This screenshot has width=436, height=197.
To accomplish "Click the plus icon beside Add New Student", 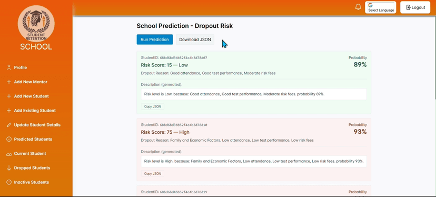I will click(9, 96).
